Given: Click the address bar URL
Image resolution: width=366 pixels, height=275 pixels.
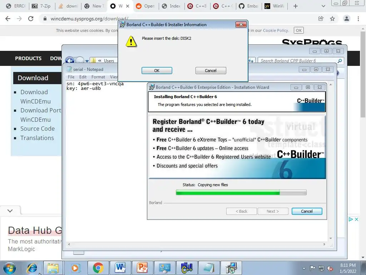Looking at the screenshot, I should (89, 19).
